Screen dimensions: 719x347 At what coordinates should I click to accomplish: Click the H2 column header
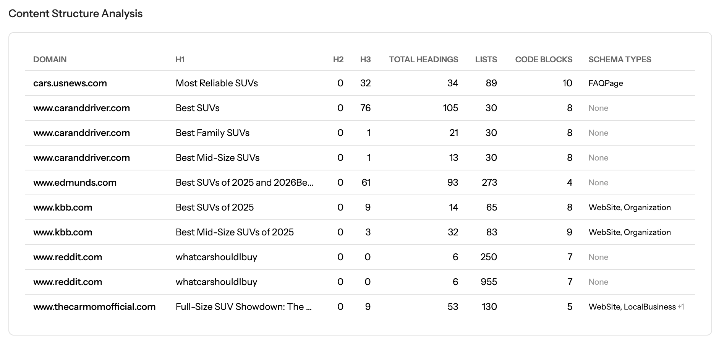[338, 60]
